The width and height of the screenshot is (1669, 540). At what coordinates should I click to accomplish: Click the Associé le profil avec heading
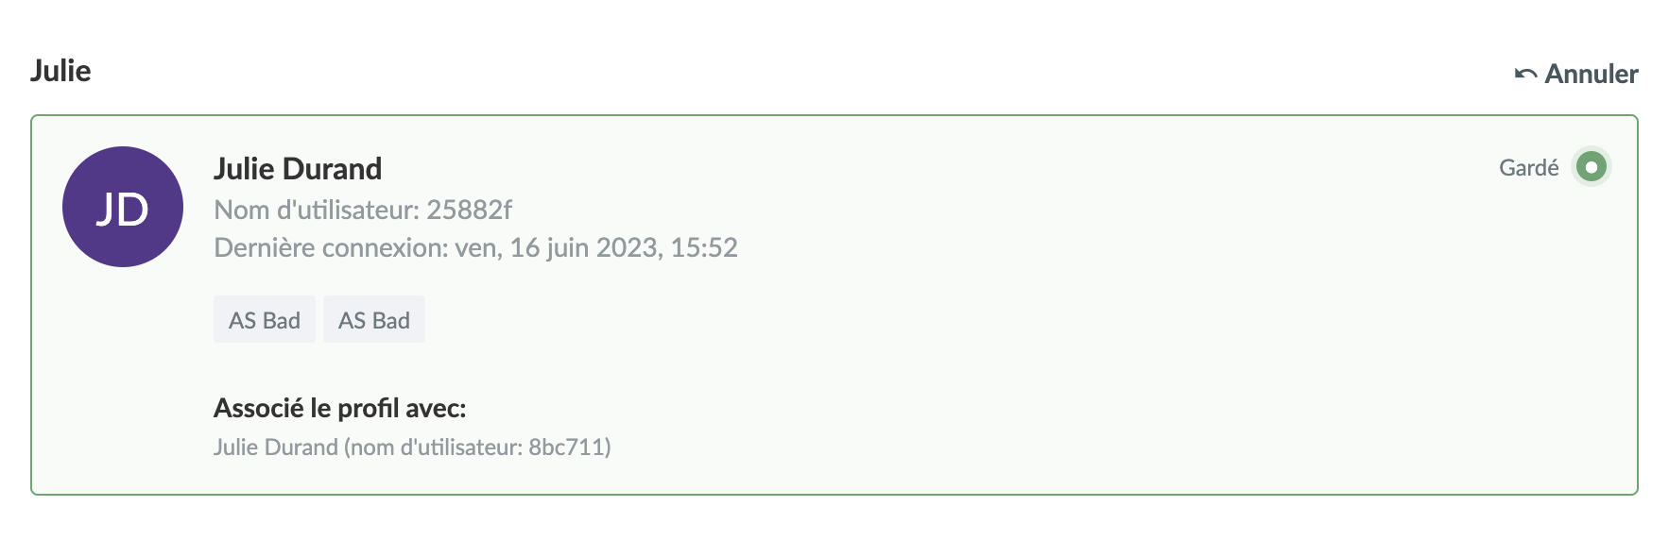[339, 408]
